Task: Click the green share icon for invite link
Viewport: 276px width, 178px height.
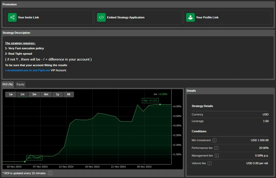Action: point(12,17)
